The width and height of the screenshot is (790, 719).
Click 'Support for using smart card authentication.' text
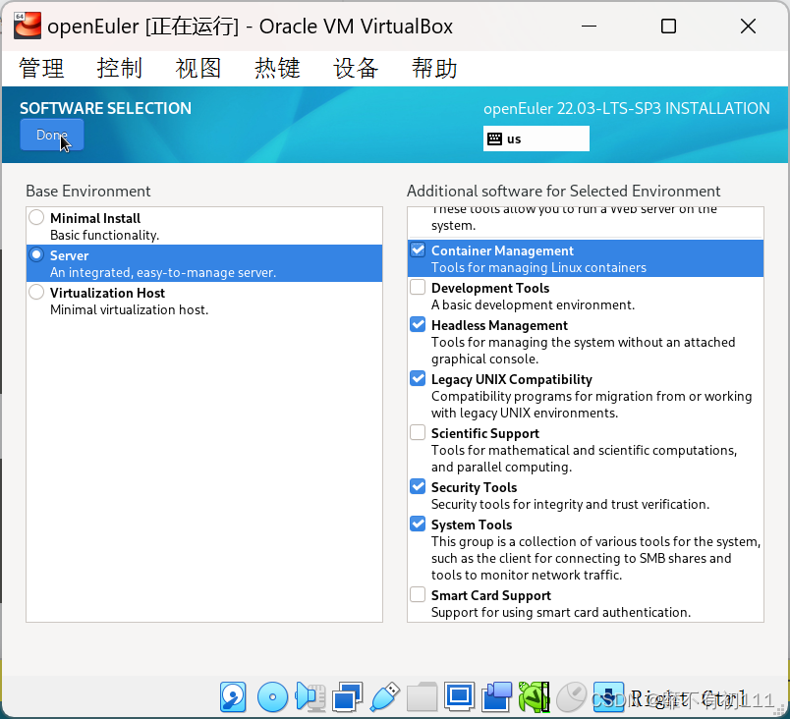pos(561,612)
